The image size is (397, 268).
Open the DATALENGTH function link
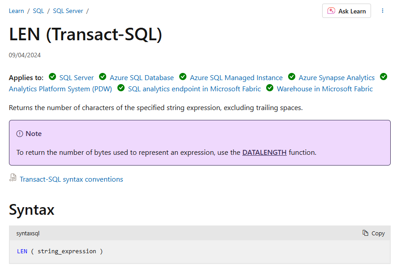coord(264,153)
